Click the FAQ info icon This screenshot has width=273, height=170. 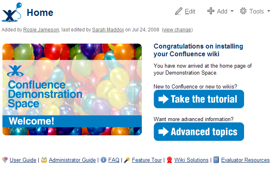103,160
